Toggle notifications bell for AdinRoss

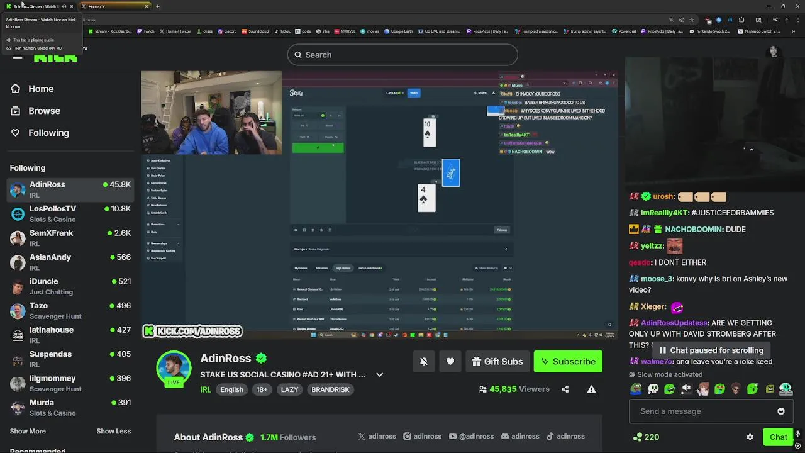(424, 361)
